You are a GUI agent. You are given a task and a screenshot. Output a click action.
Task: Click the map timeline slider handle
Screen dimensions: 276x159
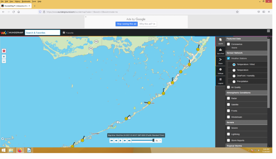[x=153, y=140]
